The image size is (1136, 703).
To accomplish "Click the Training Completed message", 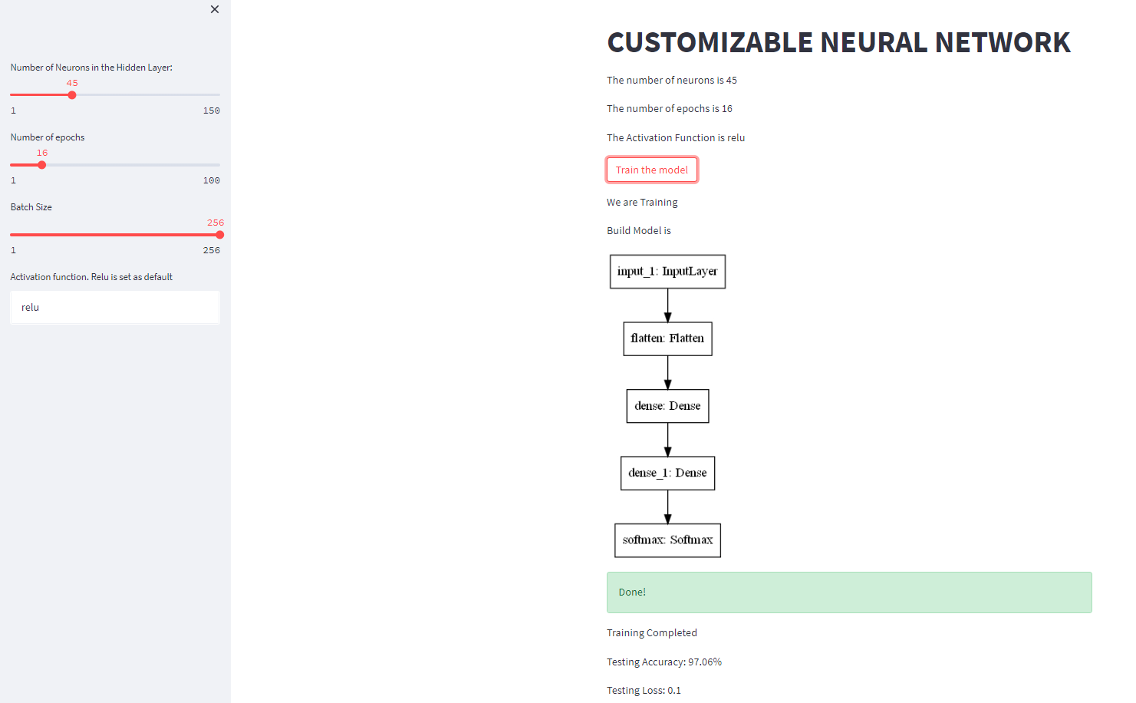I will 651,632.
